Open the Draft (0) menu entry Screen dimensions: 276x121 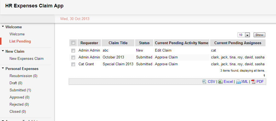pos(16,83)
